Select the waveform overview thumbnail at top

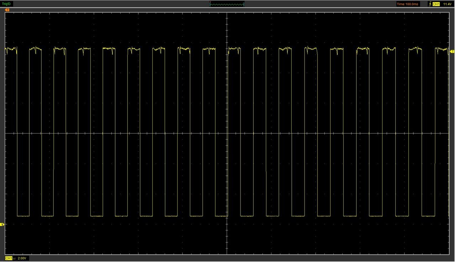point(227,4)
